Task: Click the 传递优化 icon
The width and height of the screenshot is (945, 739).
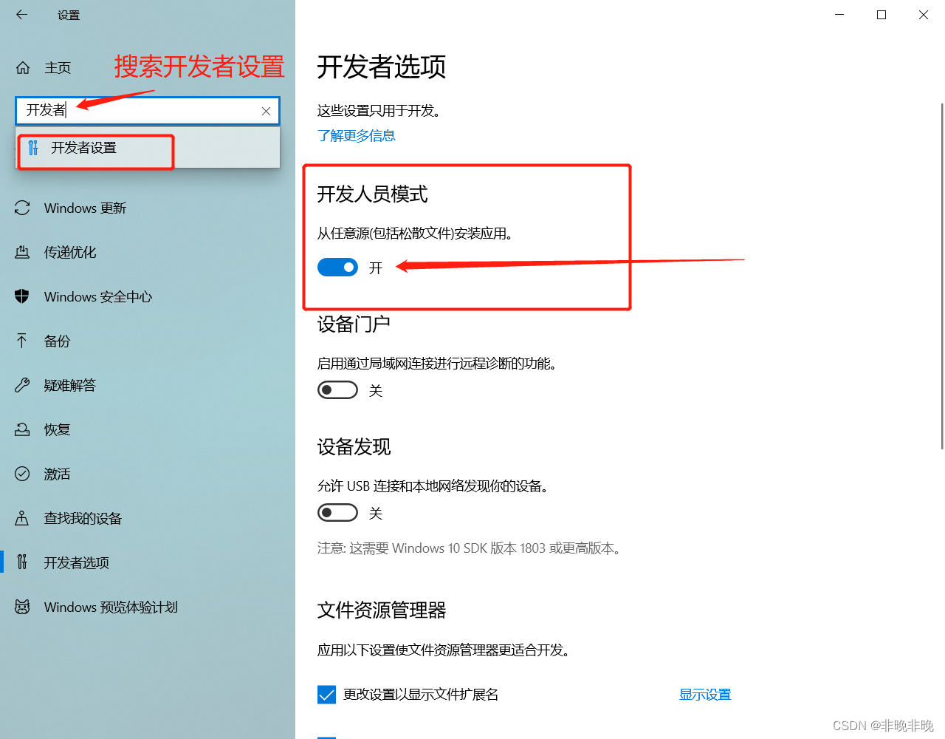Action: 22,253
